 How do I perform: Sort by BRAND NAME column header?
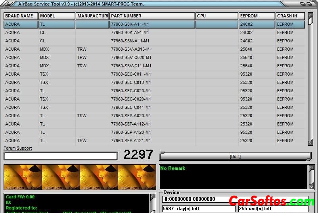21,16
